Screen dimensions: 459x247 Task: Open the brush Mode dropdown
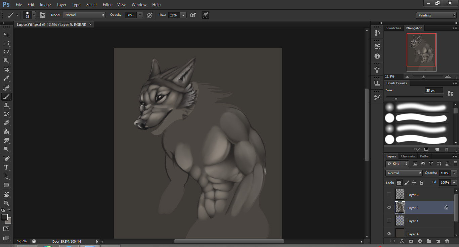tap(85, 15)
